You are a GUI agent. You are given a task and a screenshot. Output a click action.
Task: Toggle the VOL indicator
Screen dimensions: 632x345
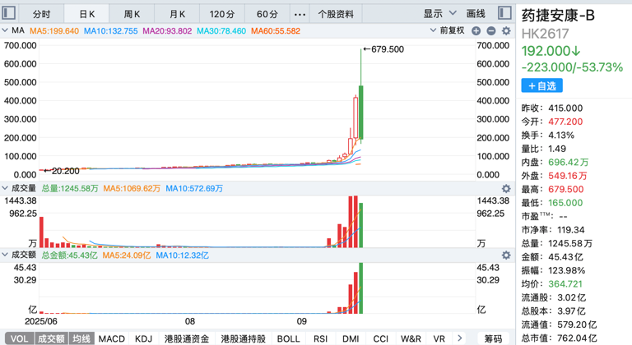coord(17,338)
